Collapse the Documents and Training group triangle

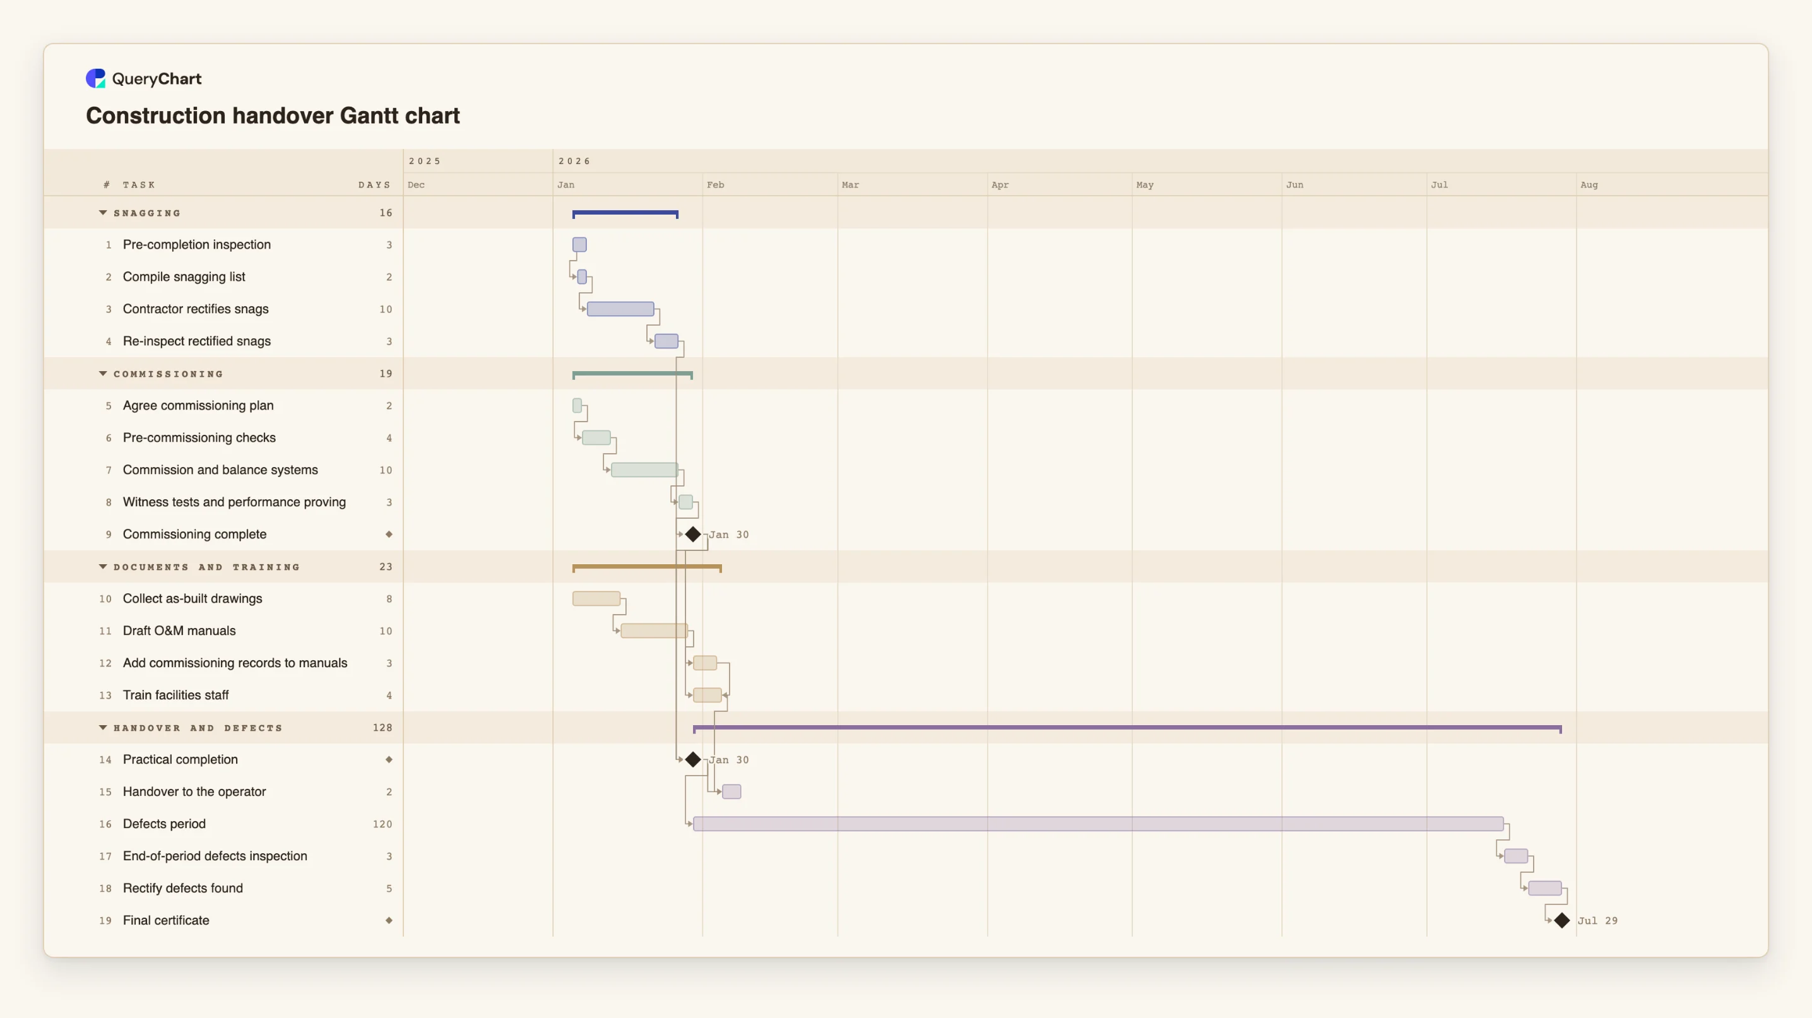pyautogui.click(x=103, y=566)
